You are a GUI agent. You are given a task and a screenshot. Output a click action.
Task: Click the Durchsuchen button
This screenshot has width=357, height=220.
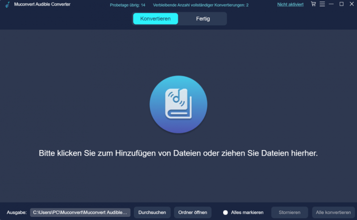(x=152, y=212)
